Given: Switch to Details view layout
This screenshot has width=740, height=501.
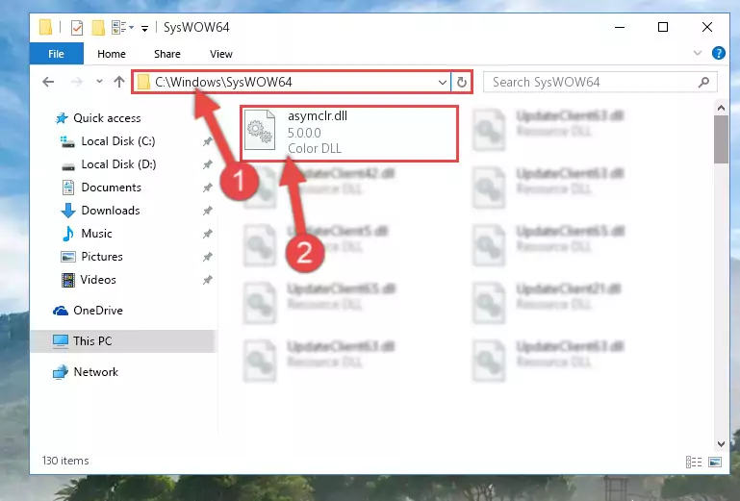Looking at the screenshot, I should pos(693,462).
